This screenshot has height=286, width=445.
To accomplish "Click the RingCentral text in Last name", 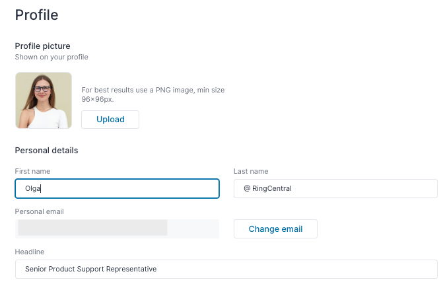I will (272, 189).
